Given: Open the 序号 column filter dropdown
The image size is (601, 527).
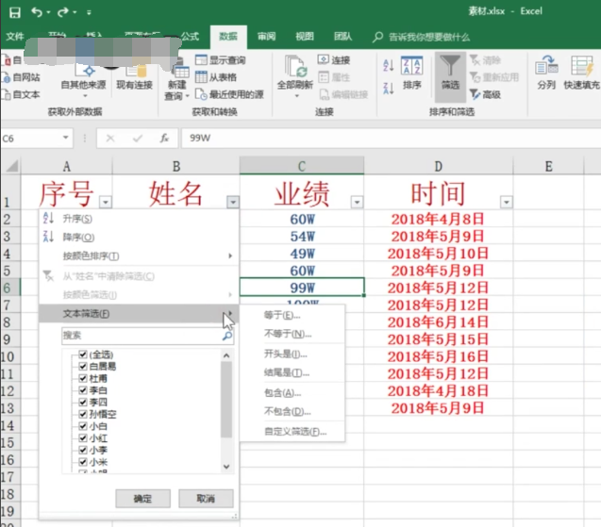Looking at the screenshot, I should (105, 202).
